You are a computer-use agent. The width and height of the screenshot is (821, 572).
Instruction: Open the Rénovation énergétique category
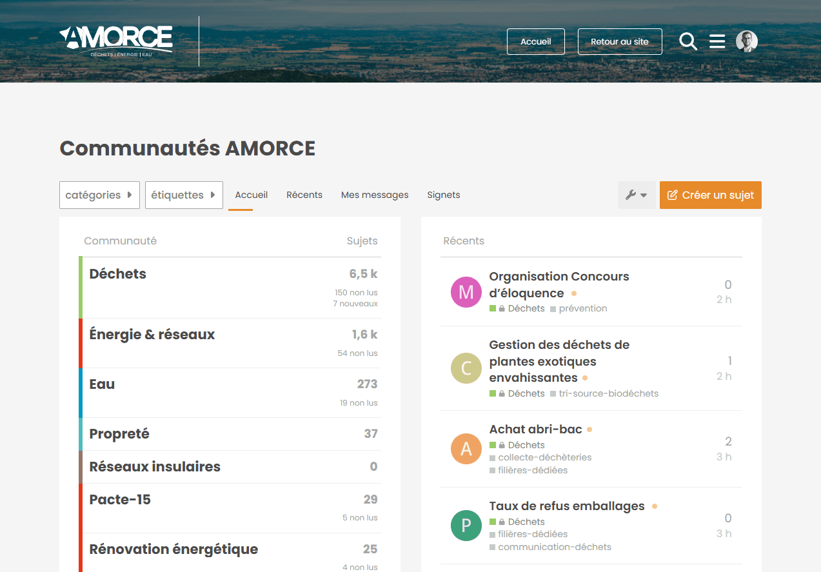coord(173,549)
